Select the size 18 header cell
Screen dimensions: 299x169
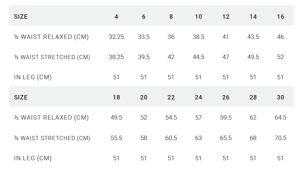(x=116, y=97)
